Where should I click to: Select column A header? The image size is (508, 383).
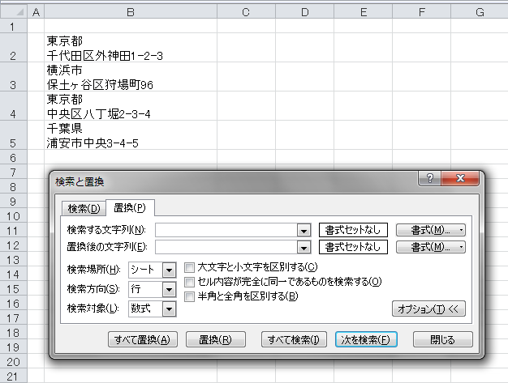click(x=36, y=12)
